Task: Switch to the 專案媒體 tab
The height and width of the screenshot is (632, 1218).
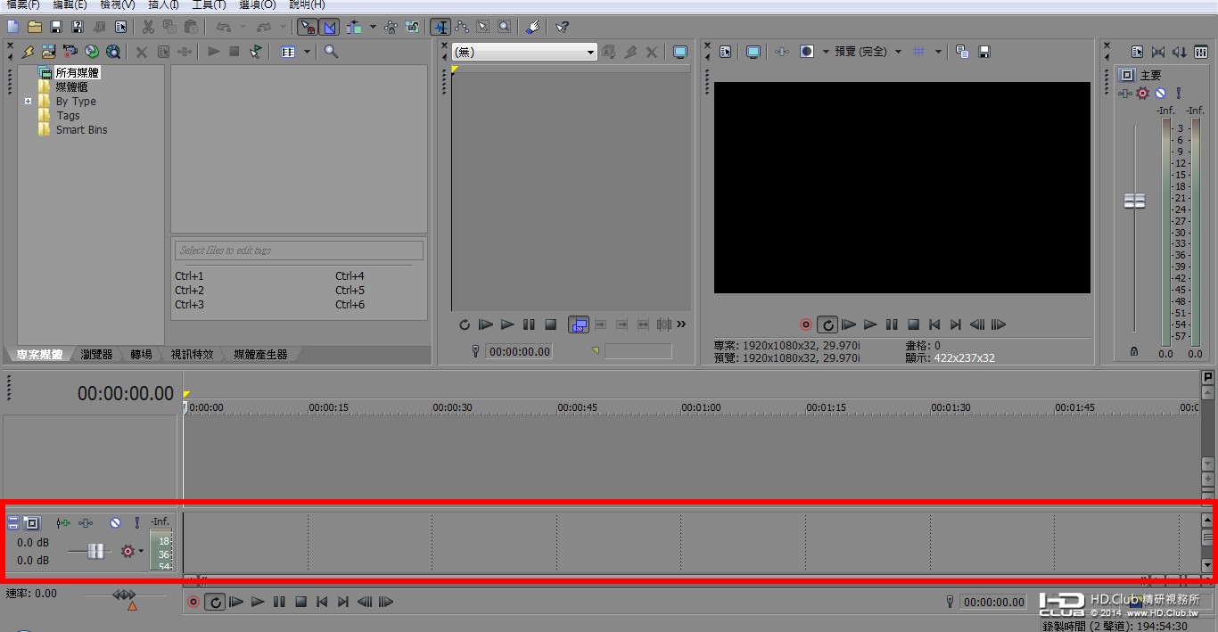Action: [39, 355]
